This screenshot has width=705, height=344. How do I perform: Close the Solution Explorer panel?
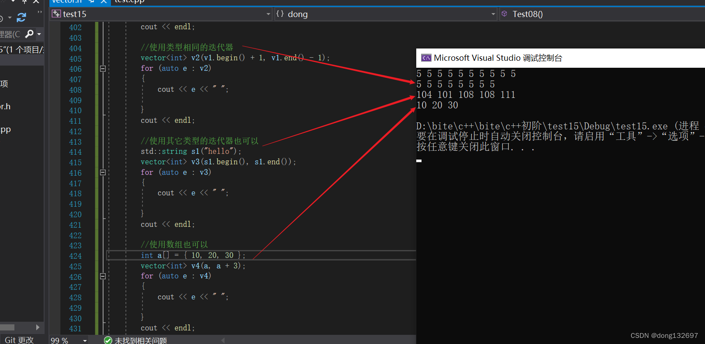coord(36,2)
